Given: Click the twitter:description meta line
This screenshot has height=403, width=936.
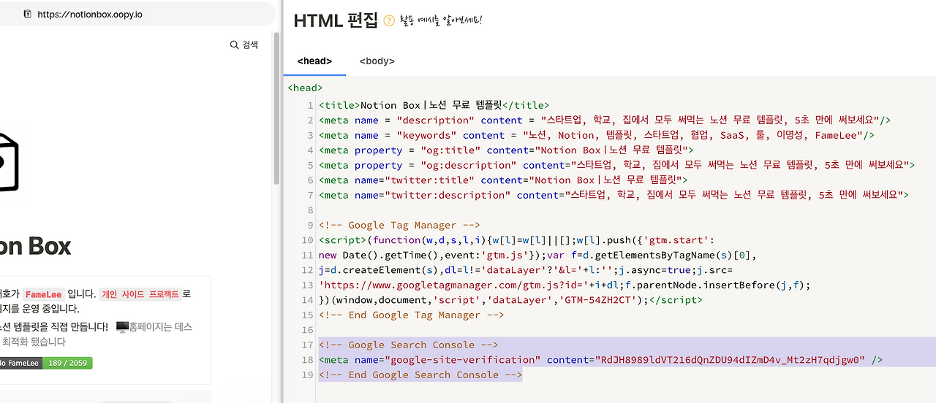Looking at the screenshot, I should [x=614, y=195].
